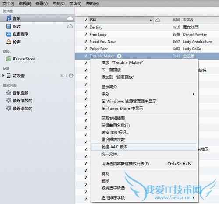Open the iTunes Store bag icon

(8, 59)
